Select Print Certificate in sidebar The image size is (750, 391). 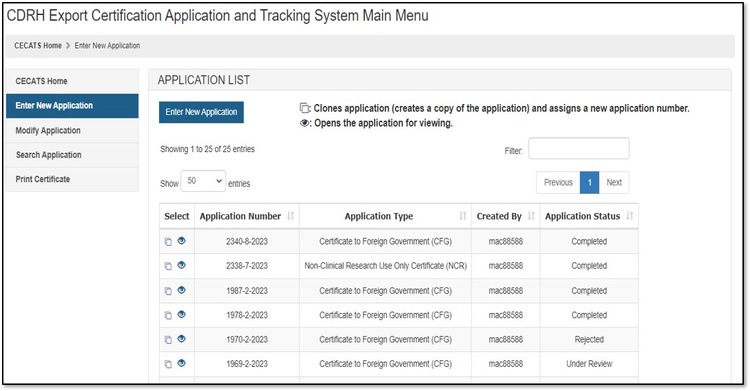pyautogui.click(x=43, y=179)
